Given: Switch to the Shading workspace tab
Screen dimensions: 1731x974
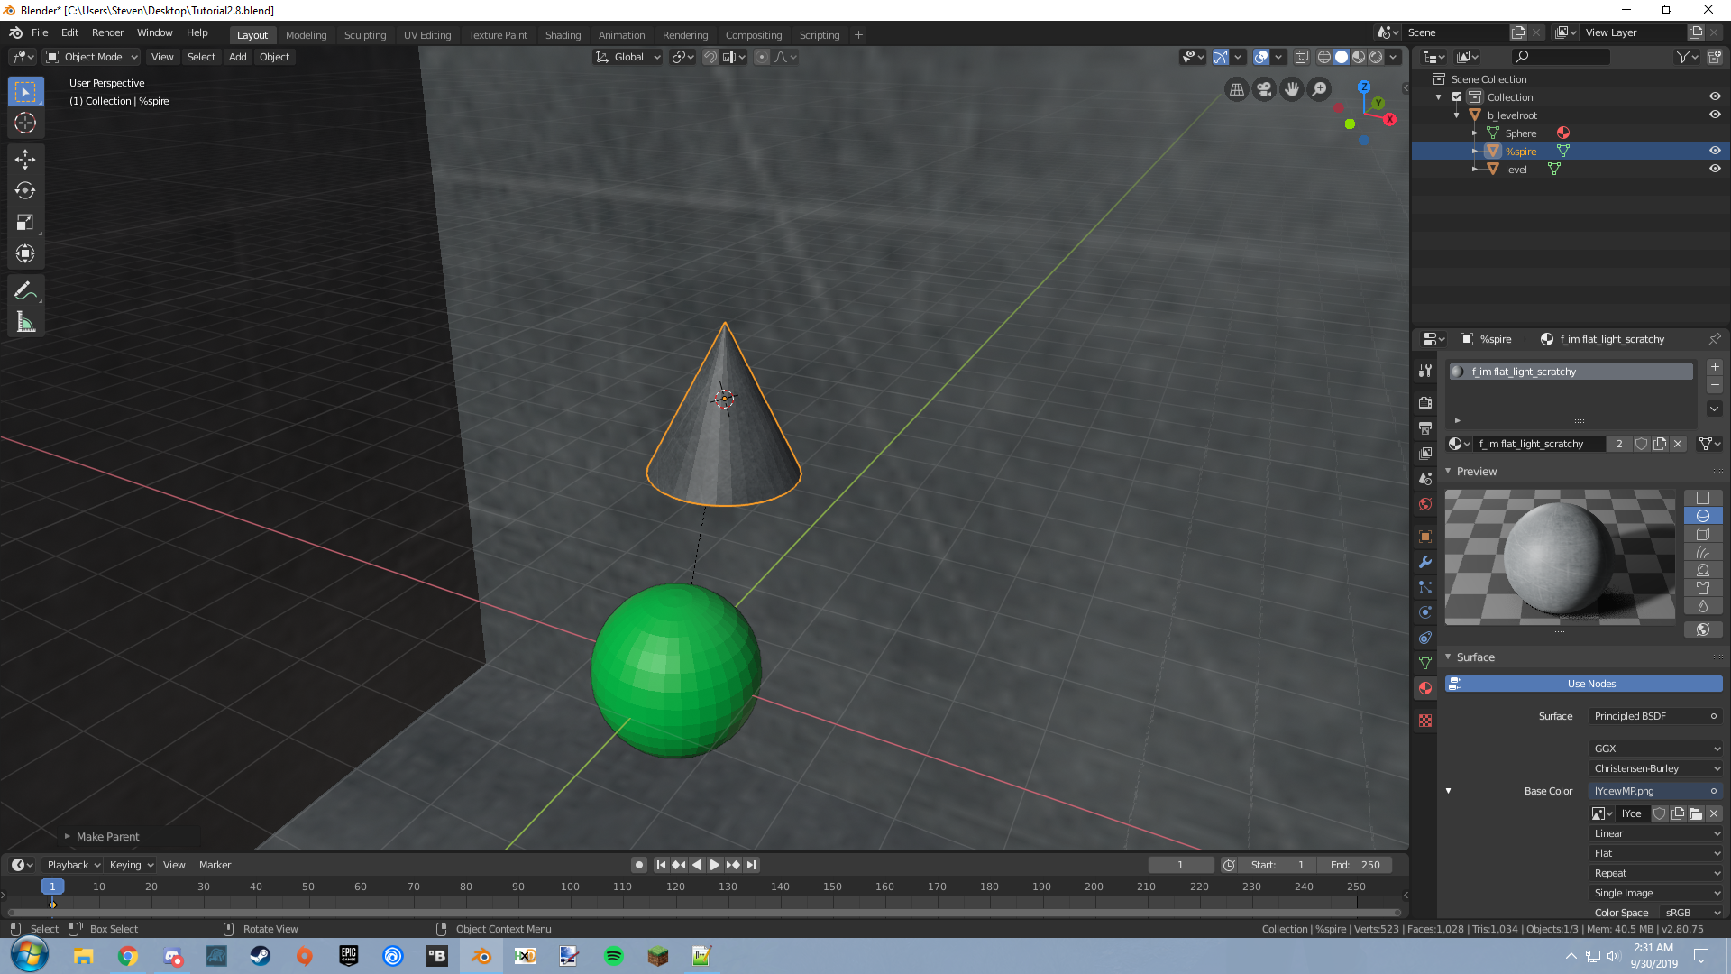Looking at the screenshot, I should coord(563,34).
